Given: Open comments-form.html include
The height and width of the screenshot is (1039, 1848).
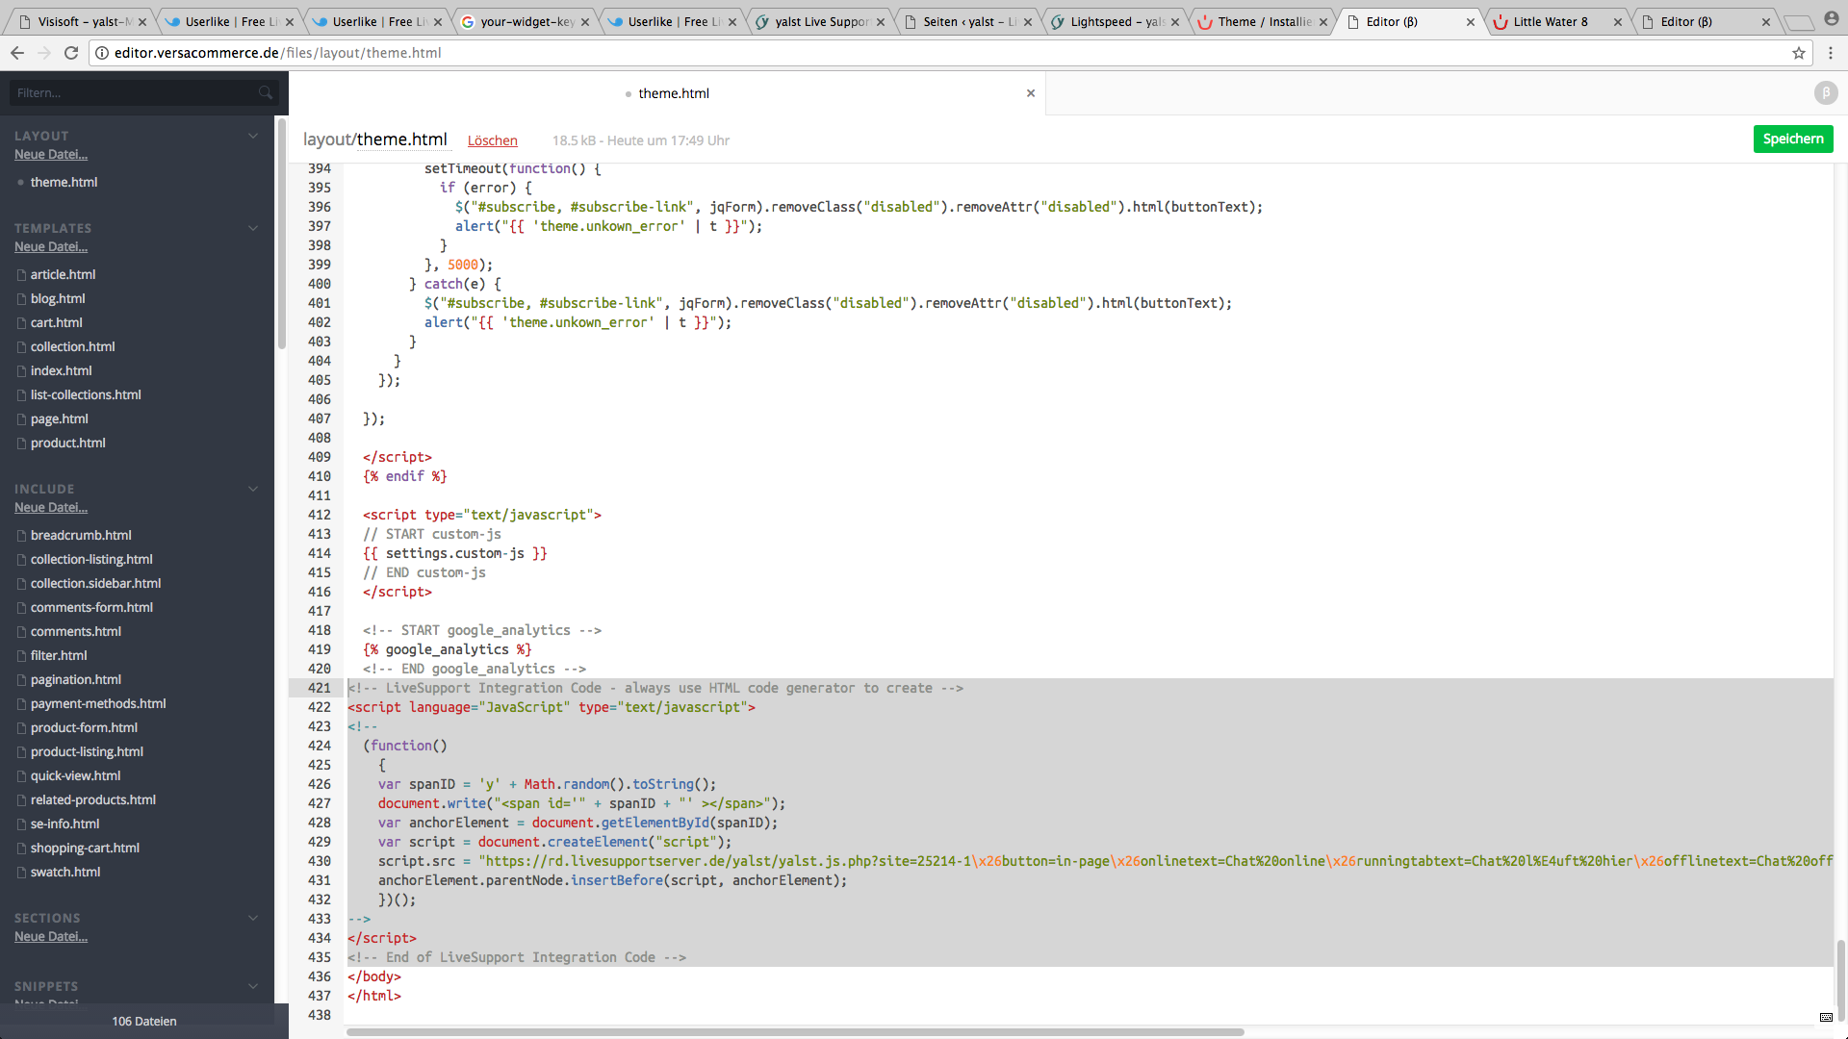Looking at the screenshot, I should tap(91, 608).
